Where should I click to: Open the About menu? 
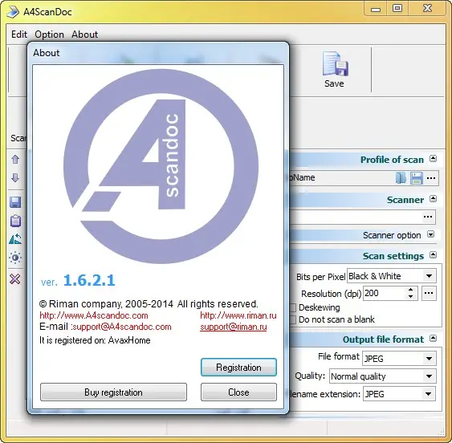85,35
